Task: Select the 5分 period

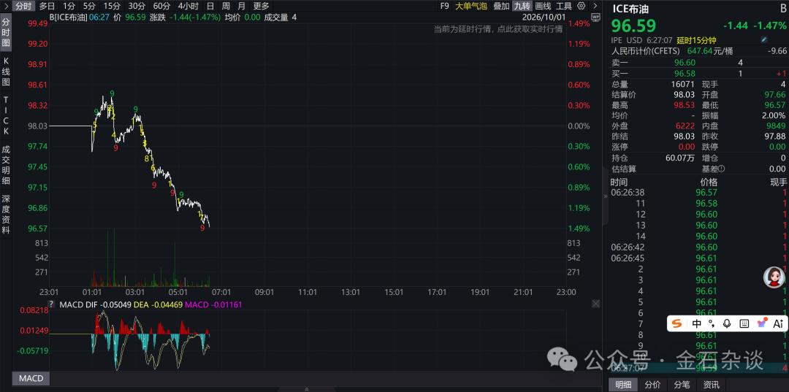Action: click(89, 6)
